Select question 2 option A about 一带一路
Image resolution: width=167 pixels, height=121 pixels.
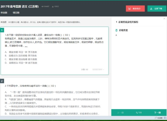(x=52, y=94)
